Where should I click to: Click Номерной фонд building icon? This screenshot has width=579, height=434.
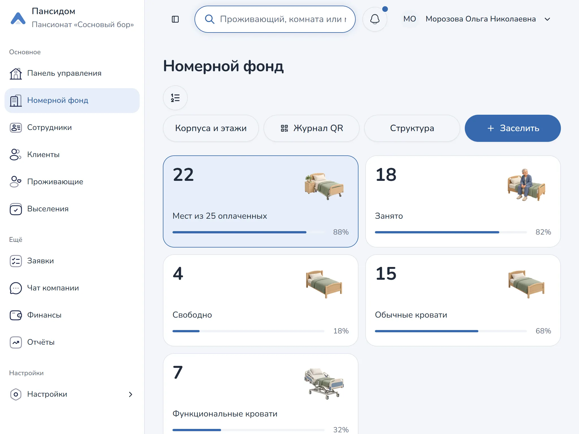point(16,101)
